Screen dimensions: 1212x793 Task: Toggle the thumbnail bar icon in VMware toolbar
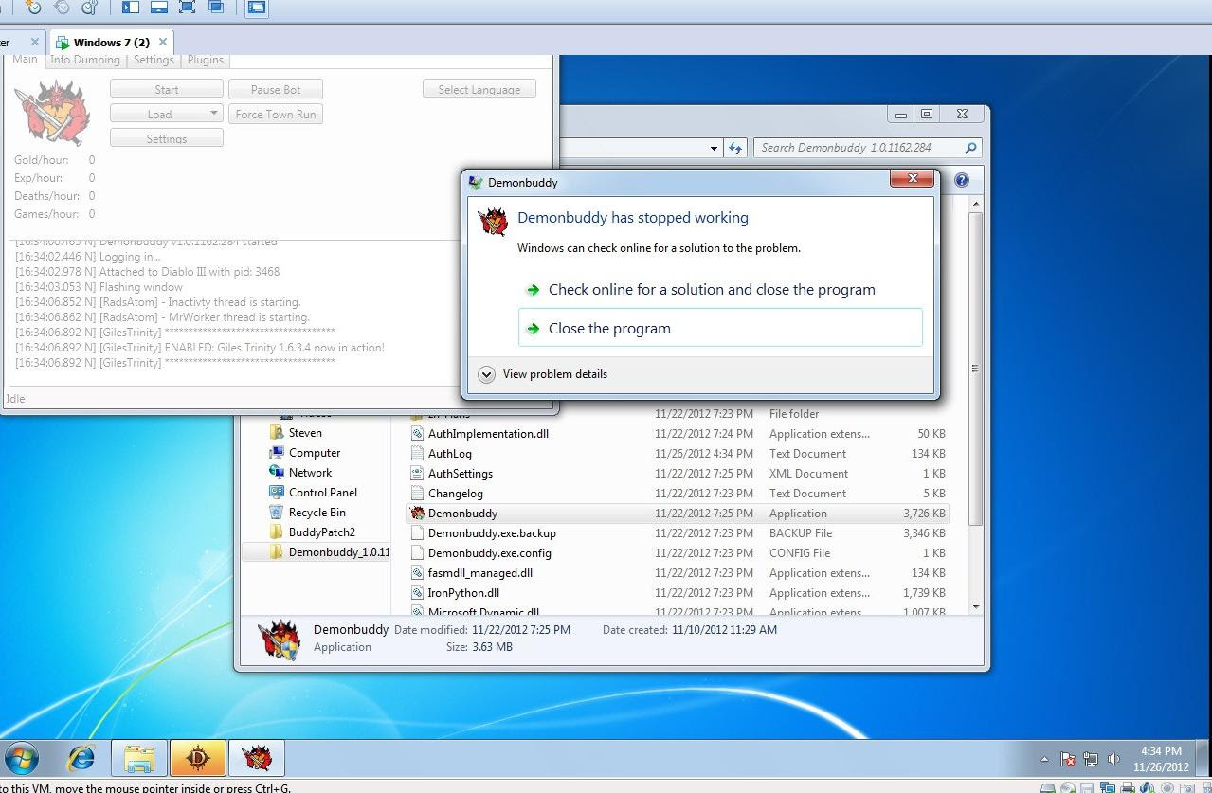tap(159, 8)
